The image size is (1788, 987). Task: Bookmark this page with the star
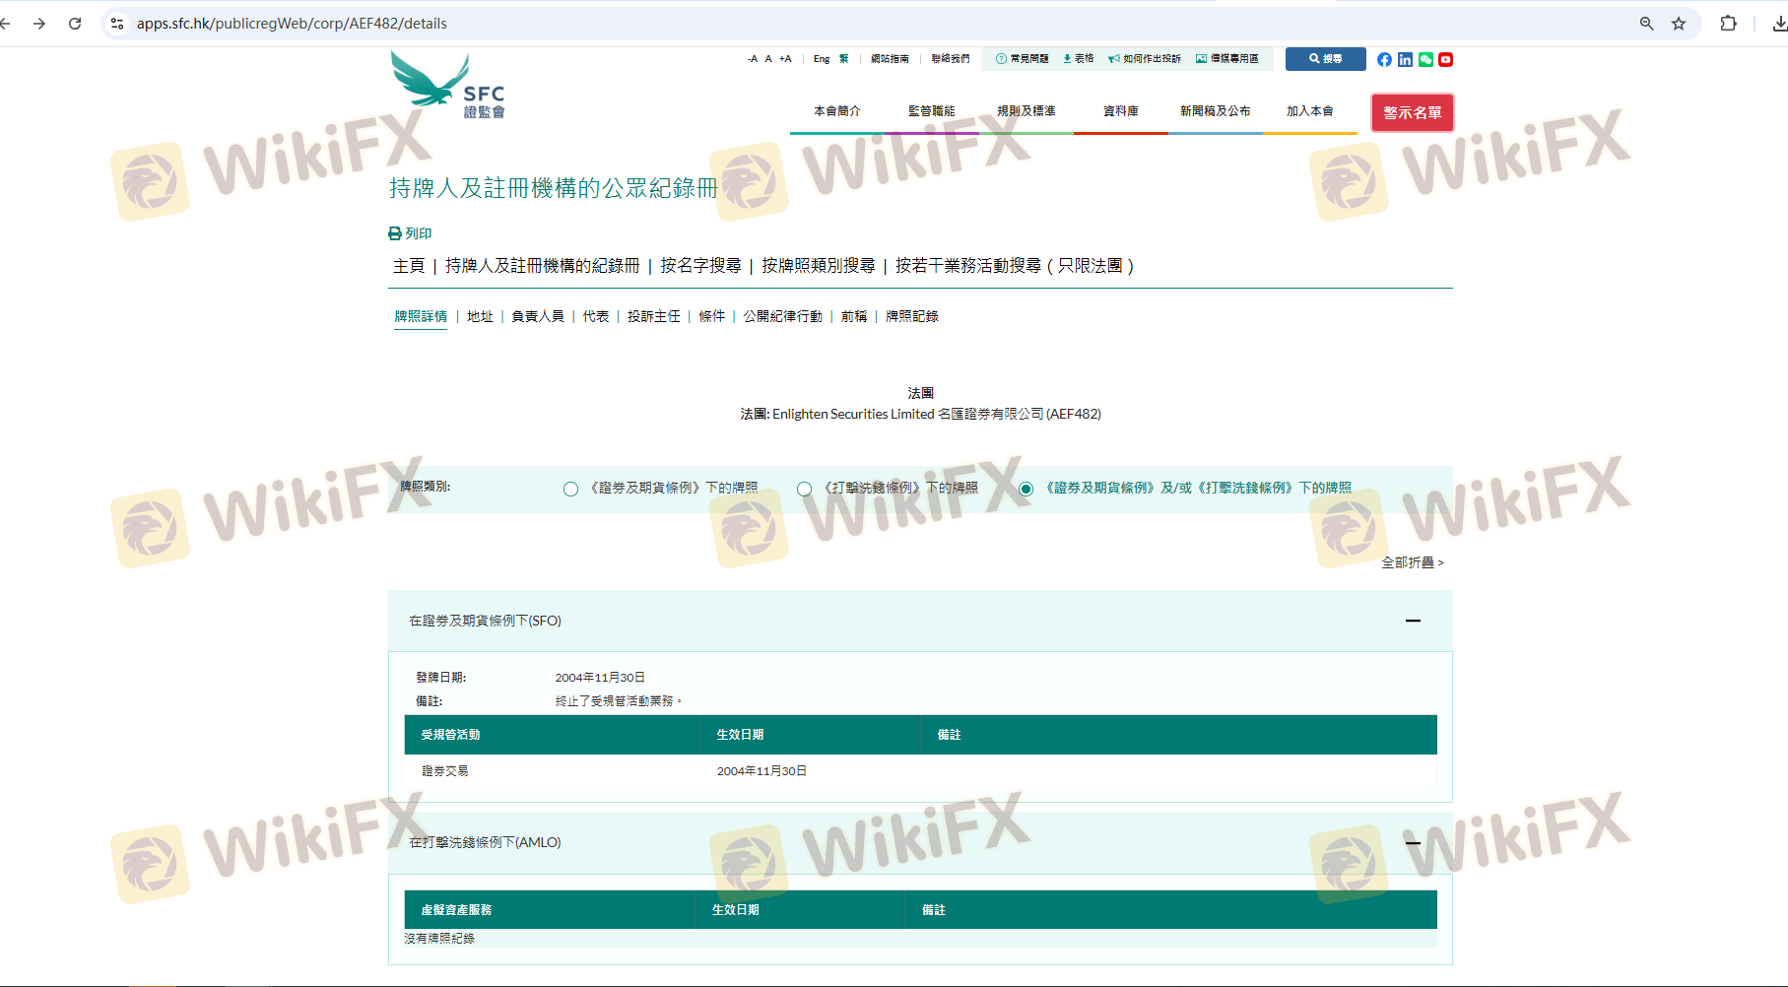(x=1679, y=24)
